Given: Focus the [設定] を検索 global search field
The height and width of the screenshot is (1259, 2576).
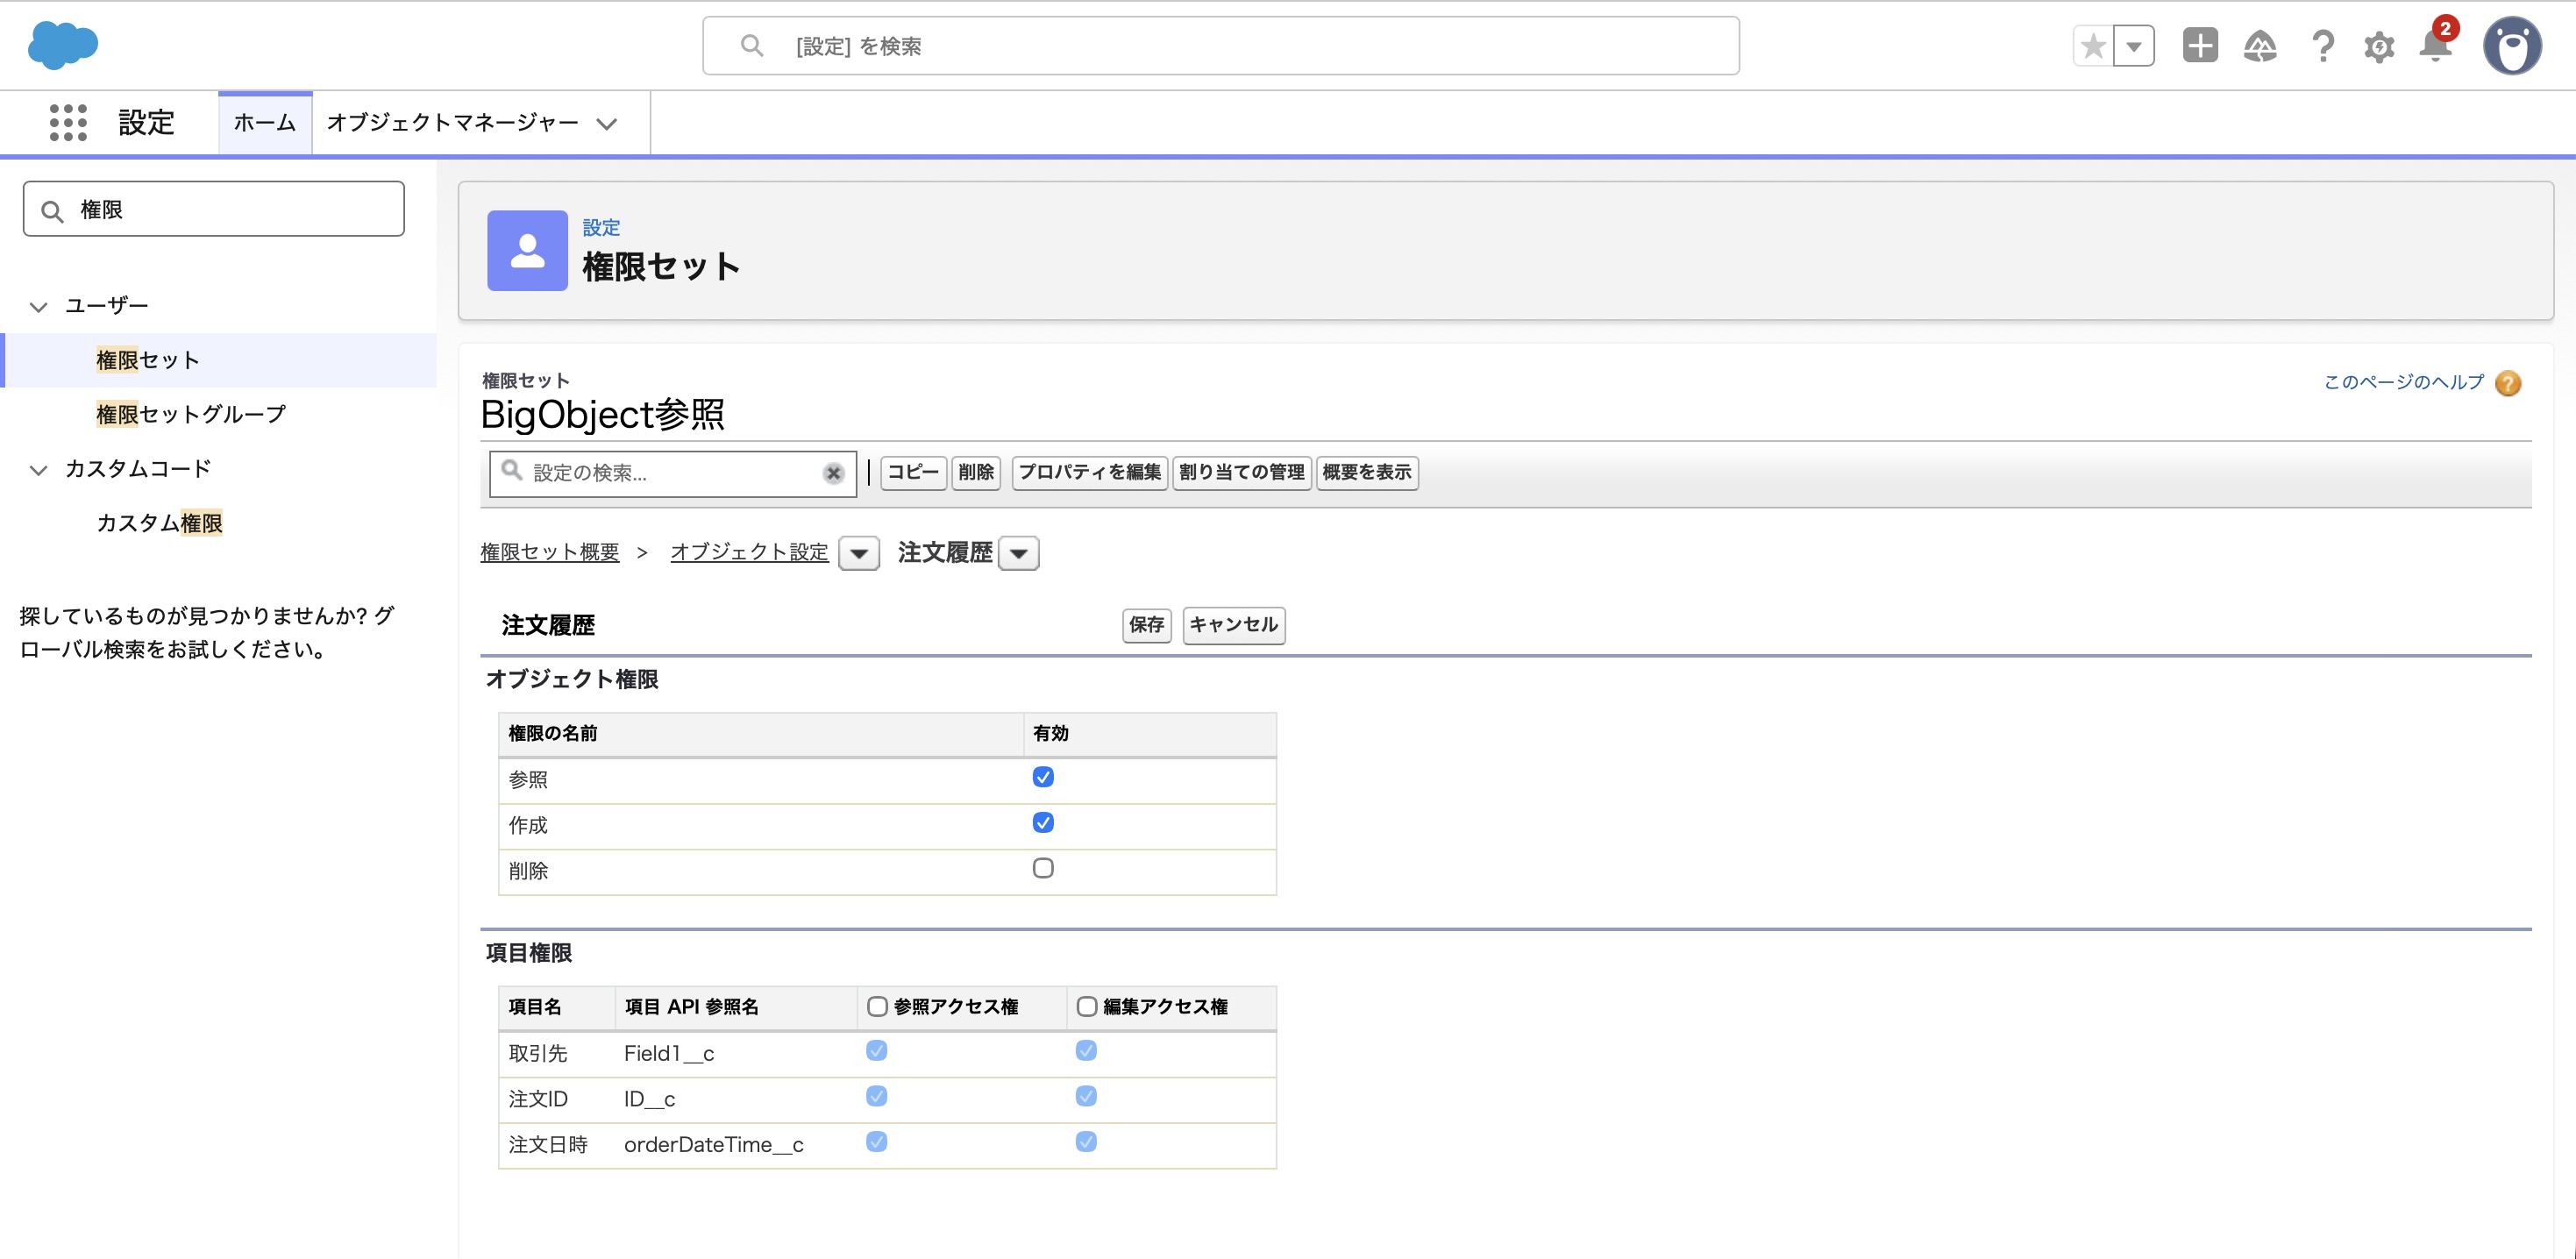Looking at the screenshot, I should click(1220, 46).
